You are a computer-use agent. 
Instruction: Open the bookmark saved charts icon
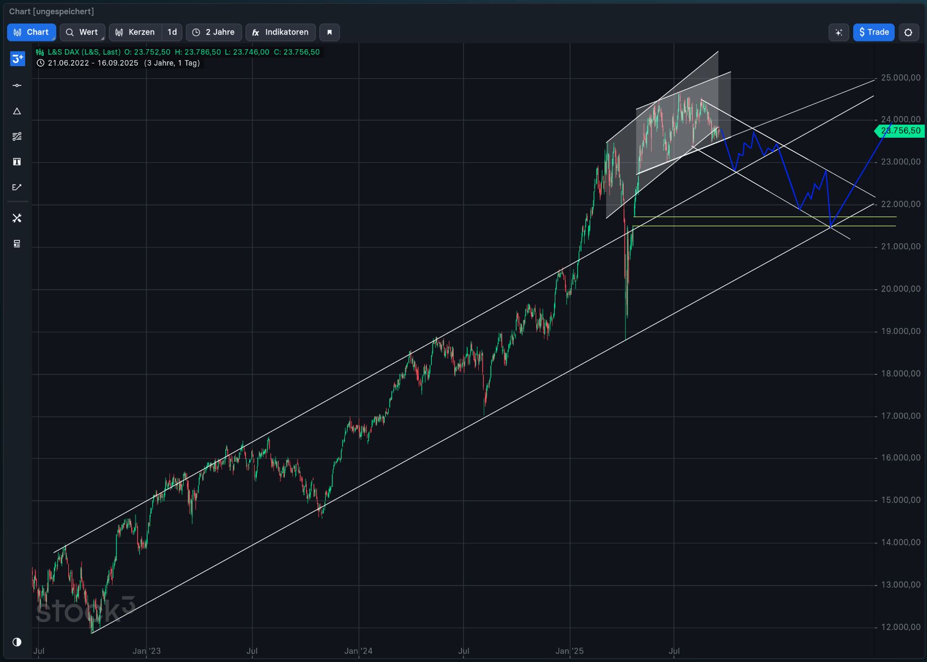coord(329,32)
